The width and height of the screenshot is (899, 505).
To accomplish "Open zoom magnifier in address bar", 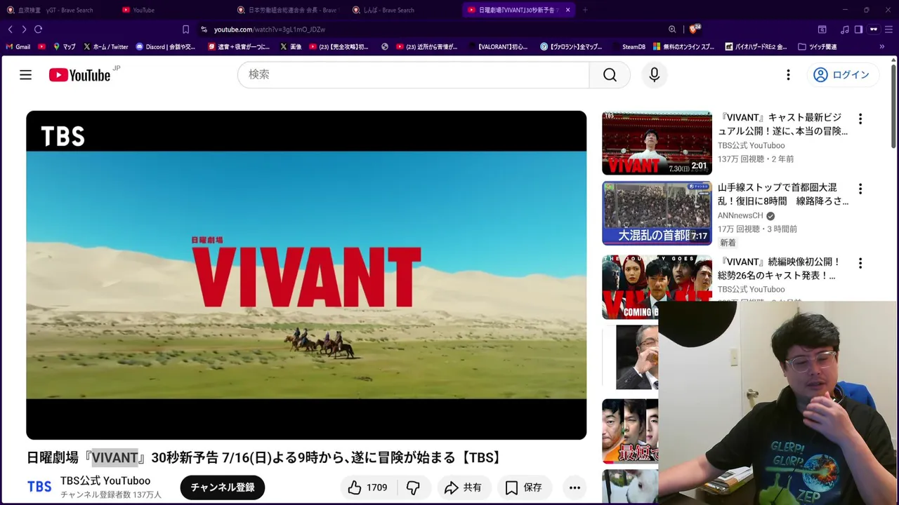I will pos(672,29).
